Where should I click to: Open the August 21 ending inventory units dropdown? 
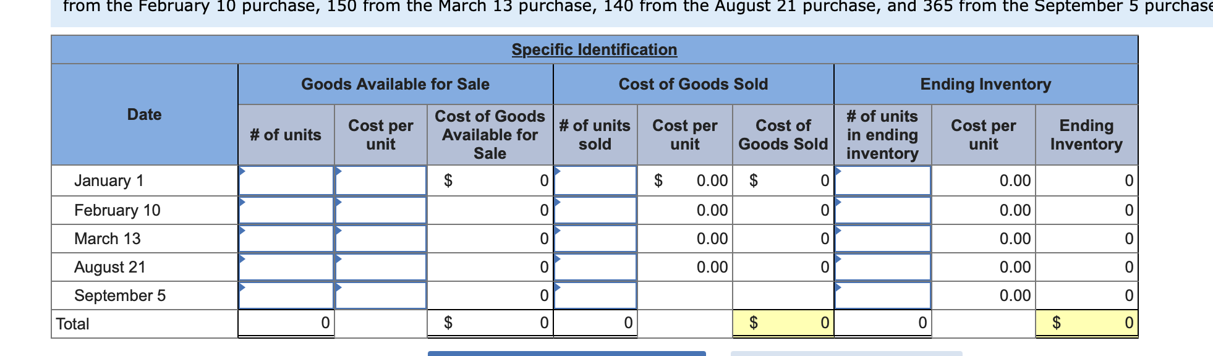pos(838,258)
